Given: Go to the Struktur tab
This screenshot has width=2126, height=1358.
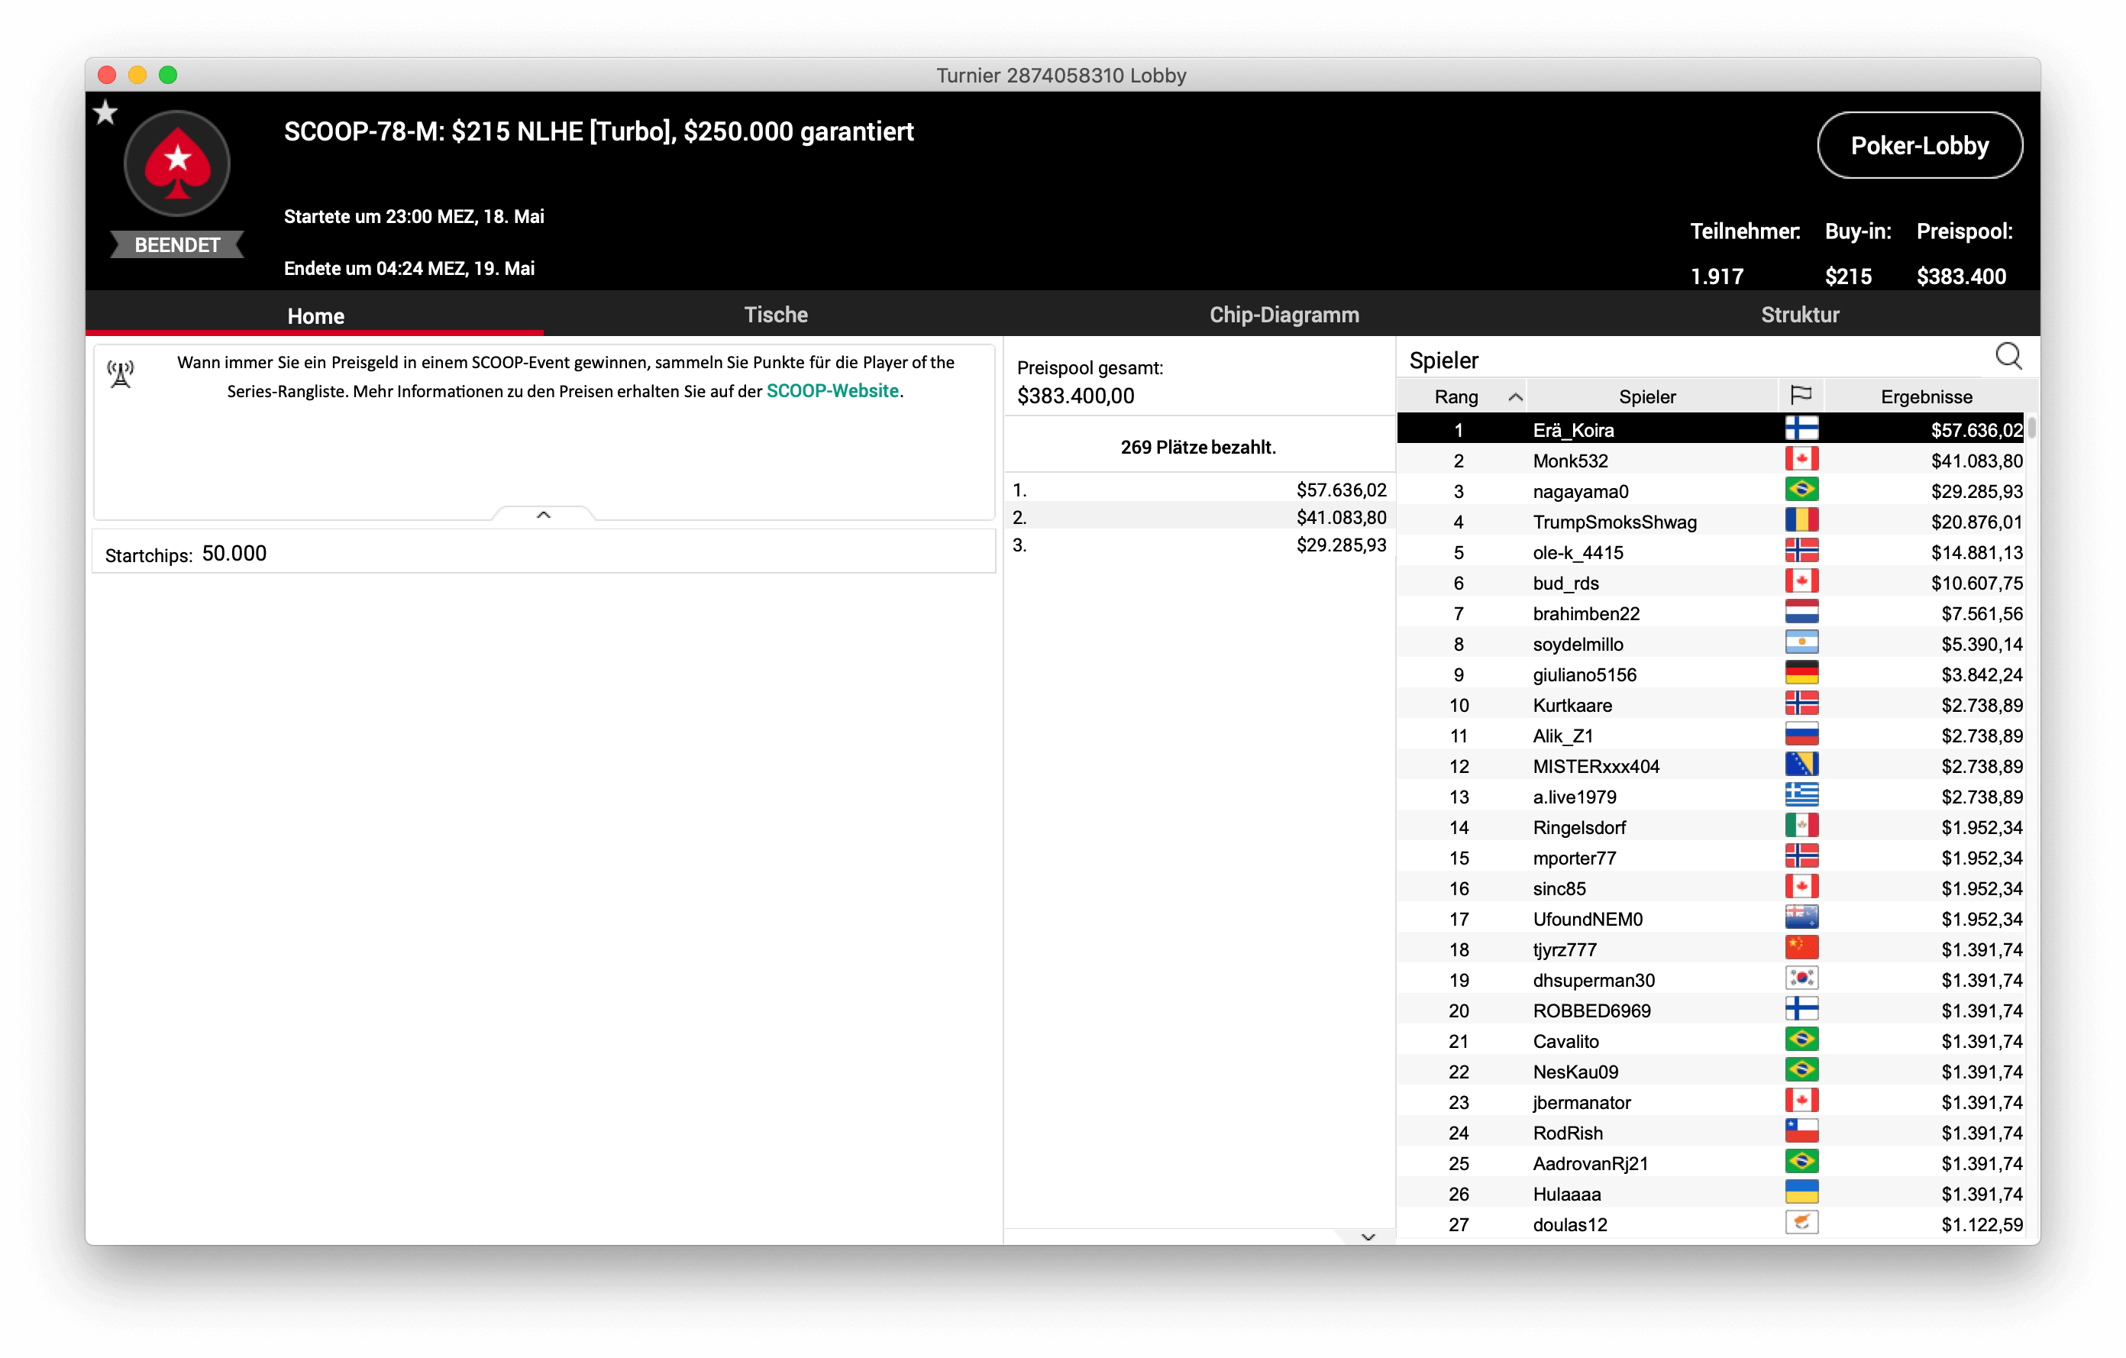Looking at the screenshot, I should point(1799,315).
